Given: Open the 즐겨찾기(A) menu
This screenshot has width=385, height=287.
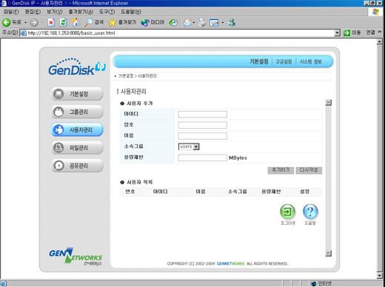Looking at the screenshot, I should [81, 12].
